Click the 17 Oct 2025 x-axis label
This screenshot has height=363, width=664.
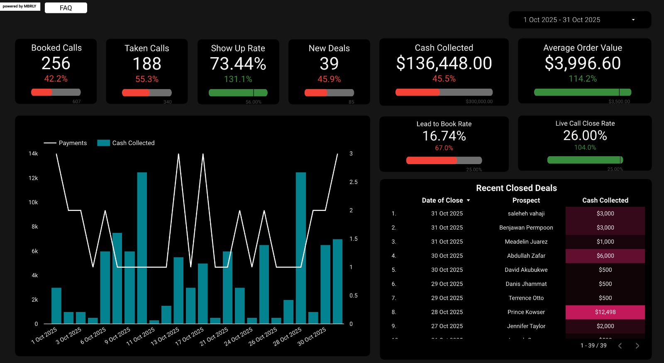click(189, 336)
